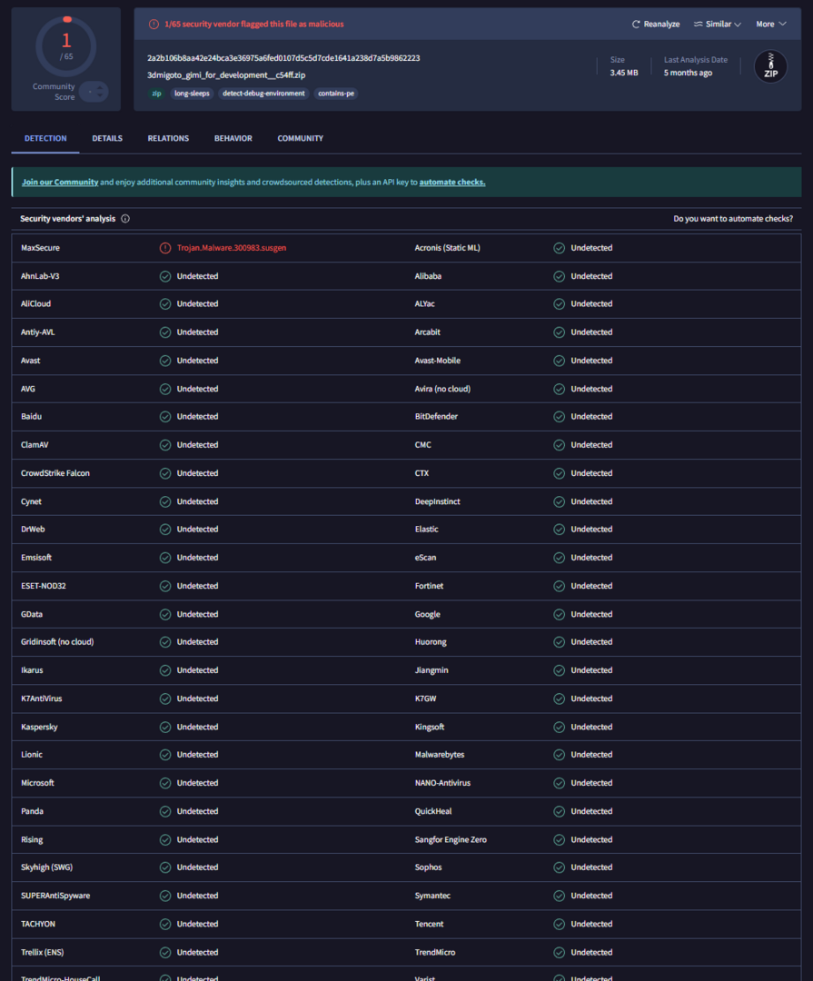Click the Symantec row checkmark icon
This screenshot has height=981, width=813.
tap(559, 896)
